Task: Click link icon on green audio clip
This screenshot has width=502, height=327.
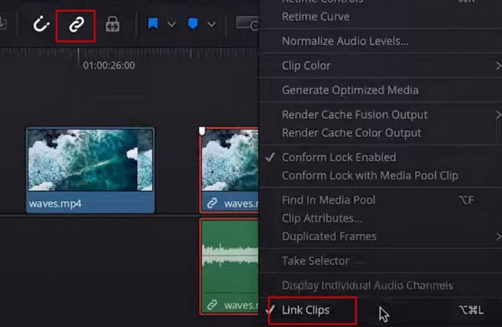Action: point(212,304)
